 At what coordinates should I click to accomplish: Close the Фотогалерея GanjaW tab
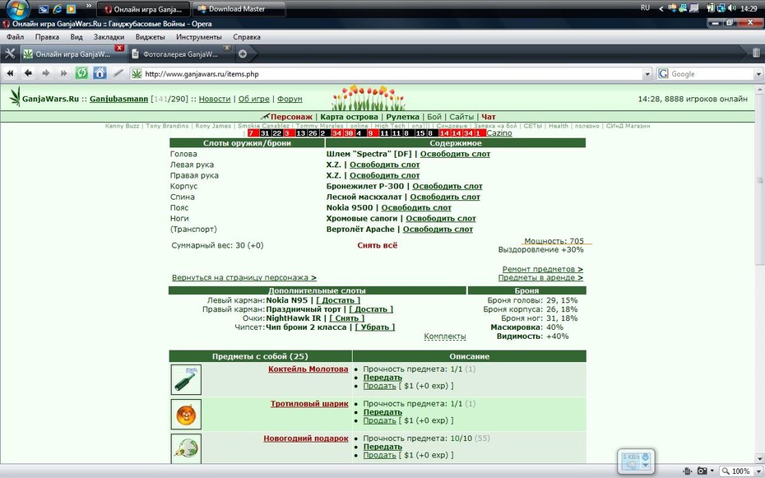pyautogui.click(x=227, y=48)
